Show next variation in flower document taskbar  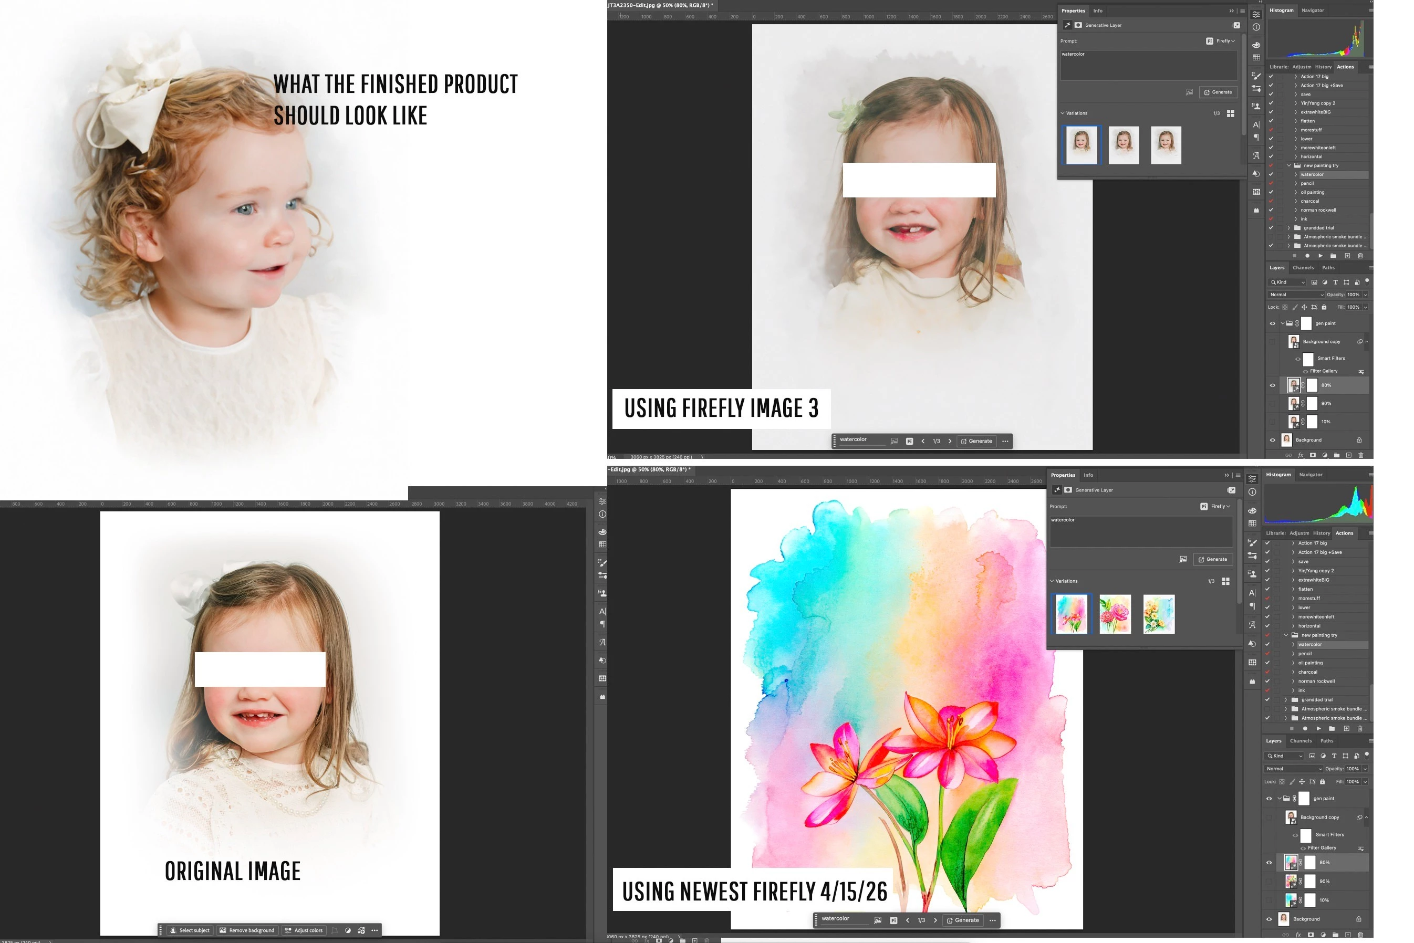935,920
